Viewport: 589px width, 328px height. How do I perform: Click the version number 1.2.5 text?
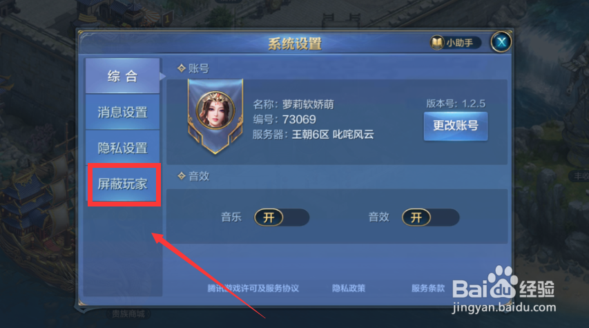click(x=473, y=104)
